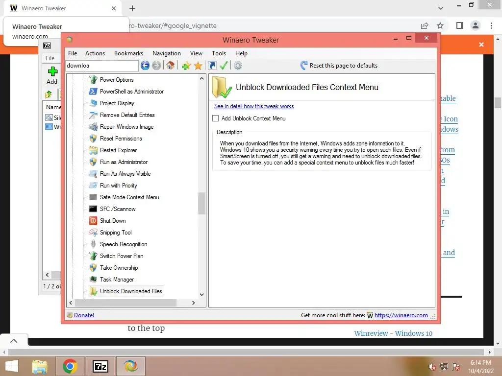Open Chrome three-dot menu
Viewport: 502px width, 376px height.
[491, 25]
